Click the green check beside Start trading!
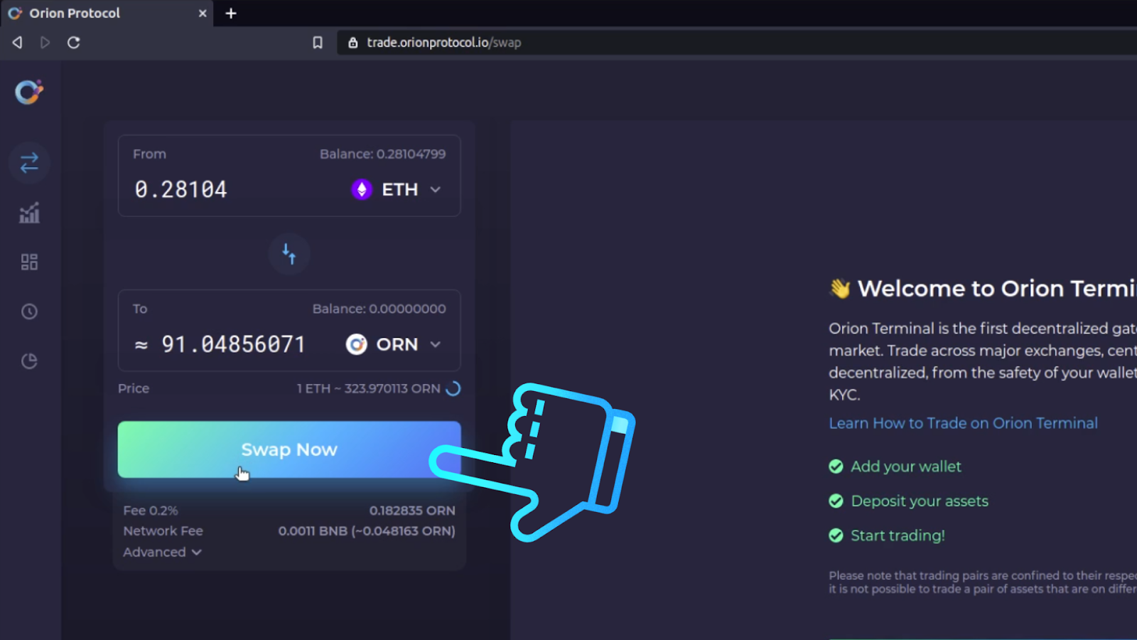This screenshot has height=640, width=1137. click(x=836, y=535)
